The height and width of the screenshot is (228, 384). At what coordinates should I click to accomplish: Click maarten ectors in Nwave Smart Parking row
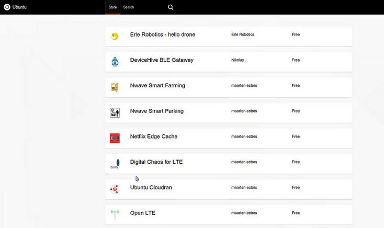click(x=244, y=111)
